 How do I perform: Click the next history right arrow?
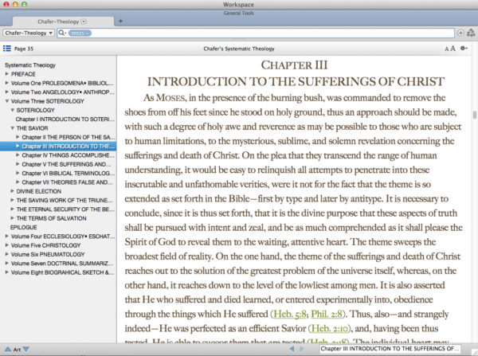[x=301, y=349]
